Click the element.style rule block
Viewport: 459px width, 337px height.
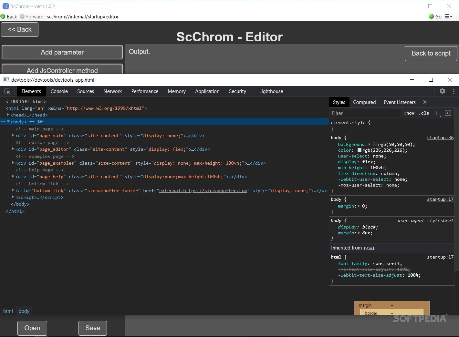(392, 126)
